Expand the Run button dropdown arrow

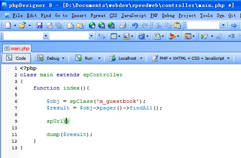click(99, 58)
